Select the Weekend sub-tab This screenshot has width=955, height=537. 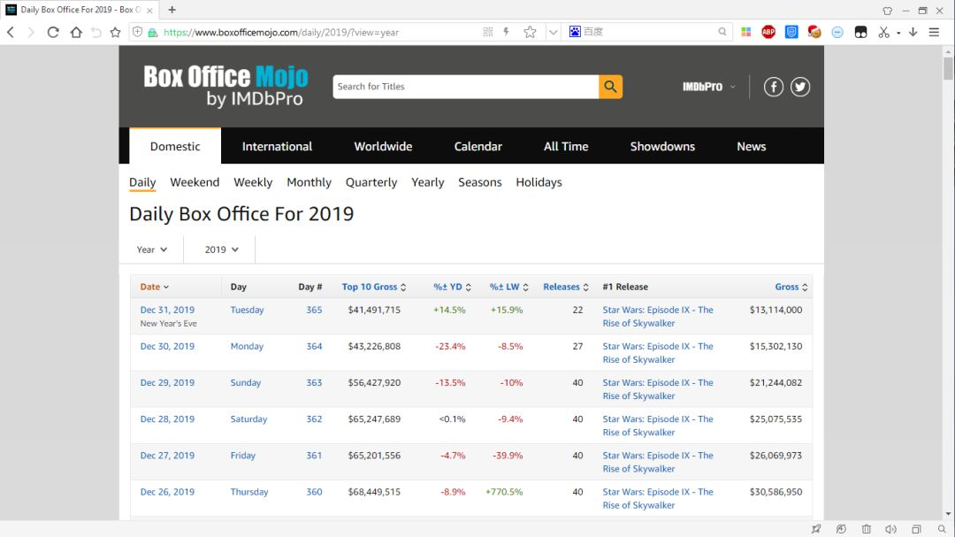point(195,182)
